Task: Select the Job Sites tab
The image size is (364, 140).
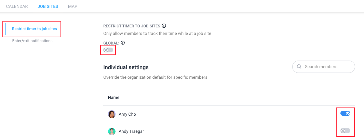Action: pyautogui.click(x=48, y=6)
